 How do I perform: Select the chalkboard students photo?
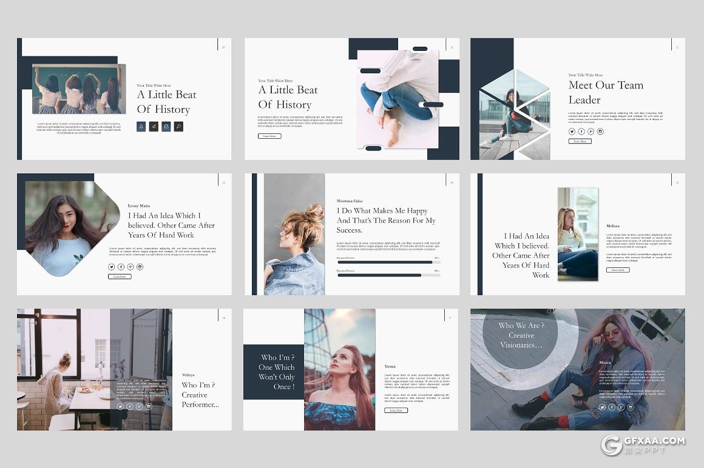79,89
